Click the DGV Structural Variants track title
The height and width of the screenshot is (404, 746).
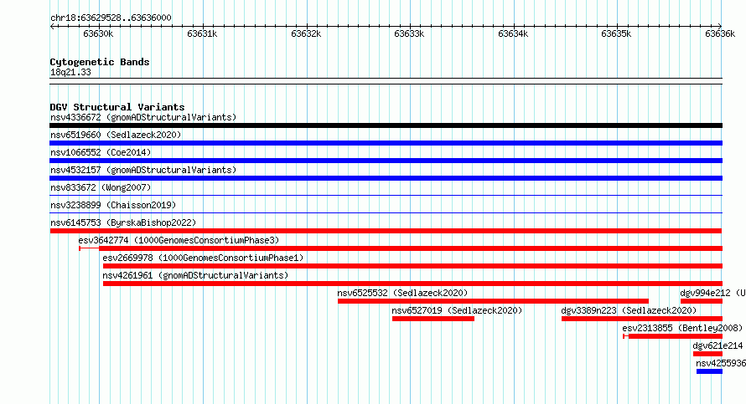point(117,107)
